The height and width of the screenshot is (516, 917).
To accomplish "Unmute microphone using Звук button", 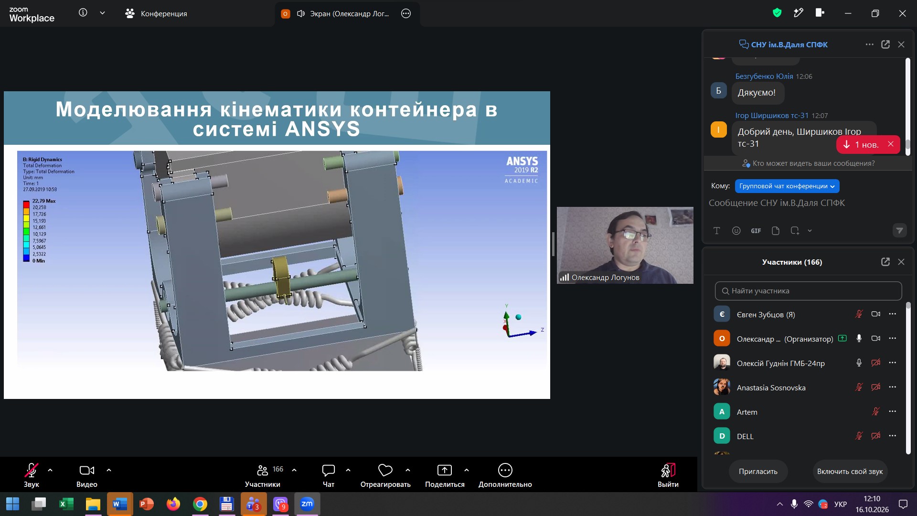I will [x=31, y=474].
